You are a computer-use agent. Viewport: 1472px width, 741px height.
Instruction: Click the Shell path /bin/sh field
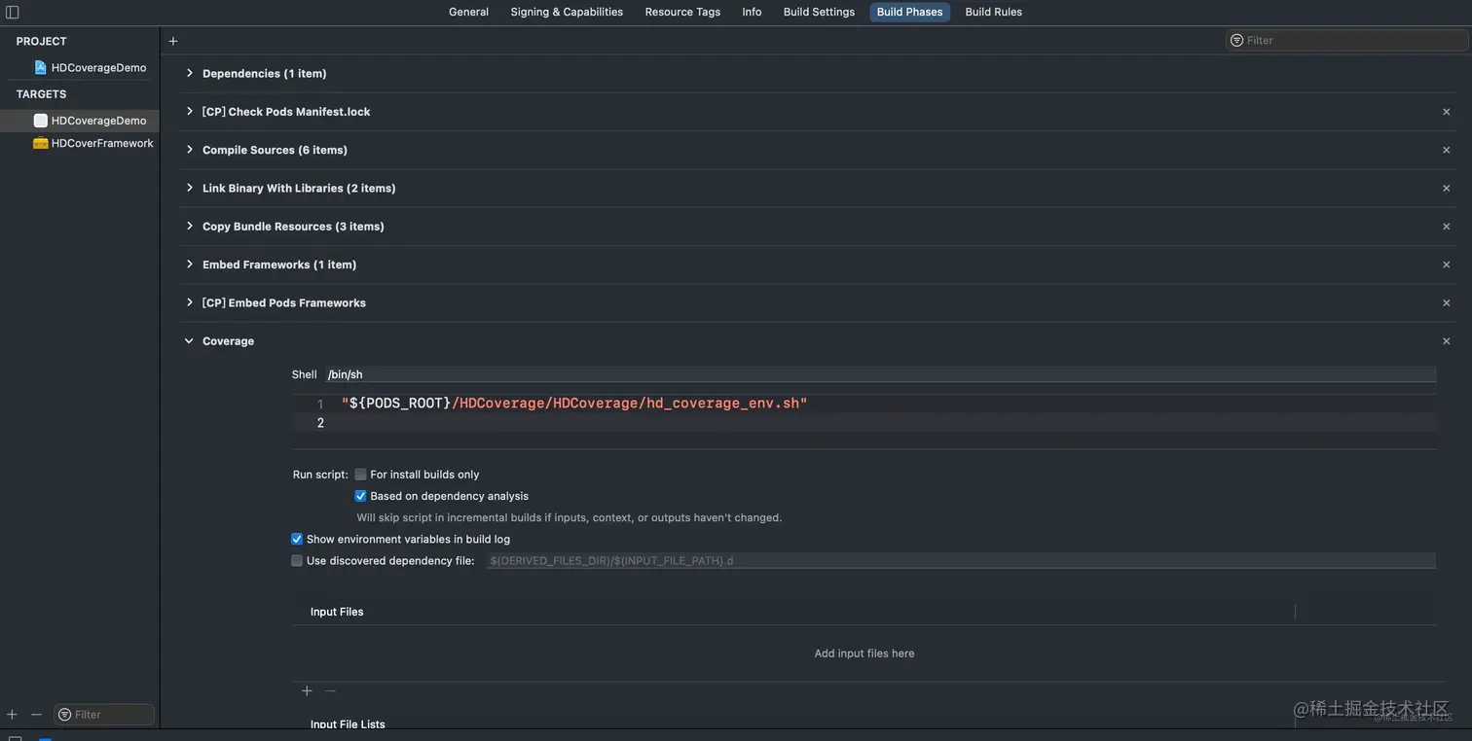click(x=880, y=374)
